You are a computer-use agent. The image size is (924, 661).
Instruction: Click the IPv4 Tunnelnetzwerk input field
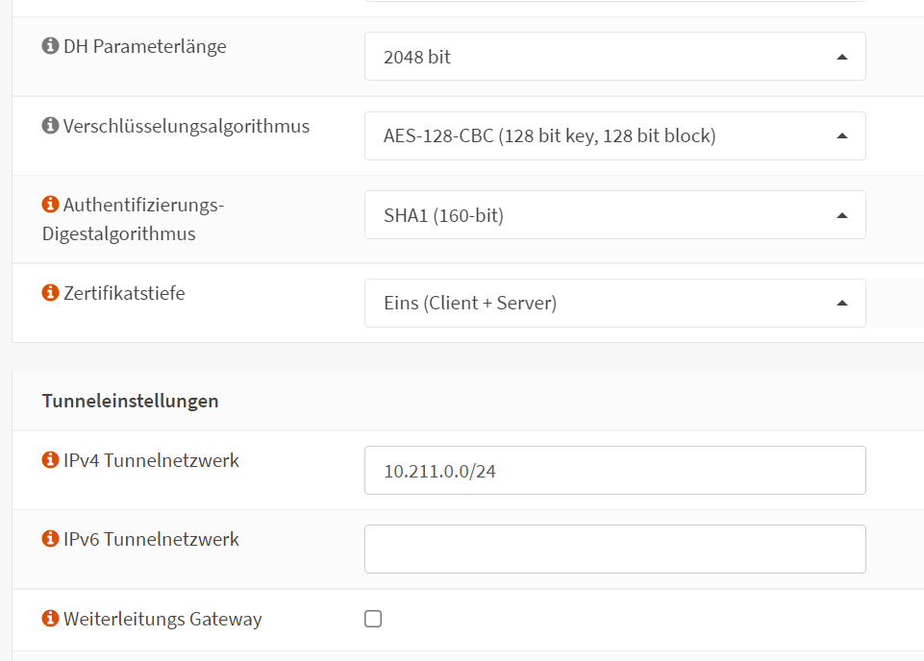[x=614, y=471]
